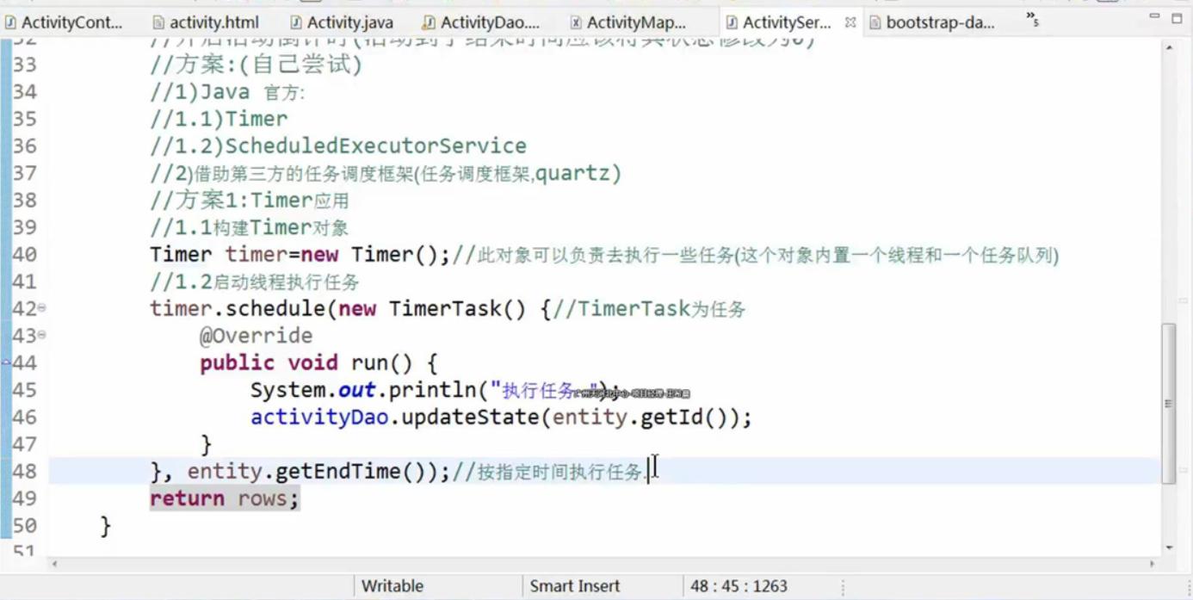Click the vertical scrollbar down arrow
Screen dimensions: 1193x600
pyautogui.click(x=1169, y=547)
